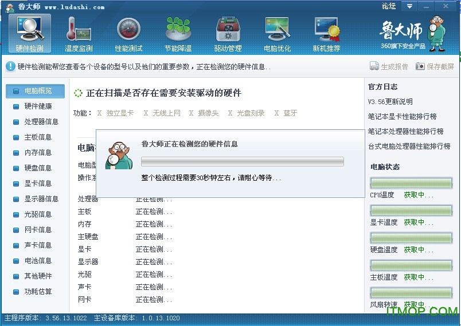Click the 主硬盘 row in overview
The width and height of the screenshot is (461, 326).
(125, 237)
